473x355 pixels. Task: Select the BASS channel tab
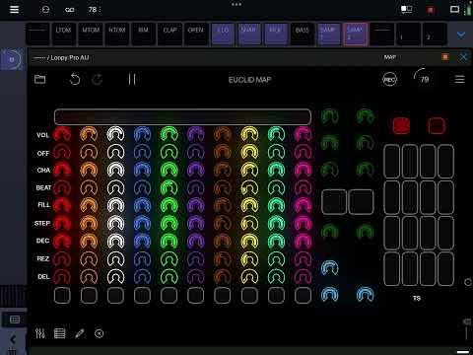point(303,34)
